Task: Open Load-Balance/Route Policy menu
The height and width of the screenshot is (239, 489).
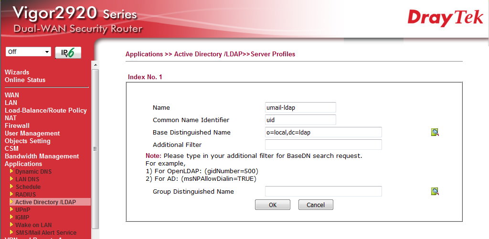Action: tap(45, 110)
